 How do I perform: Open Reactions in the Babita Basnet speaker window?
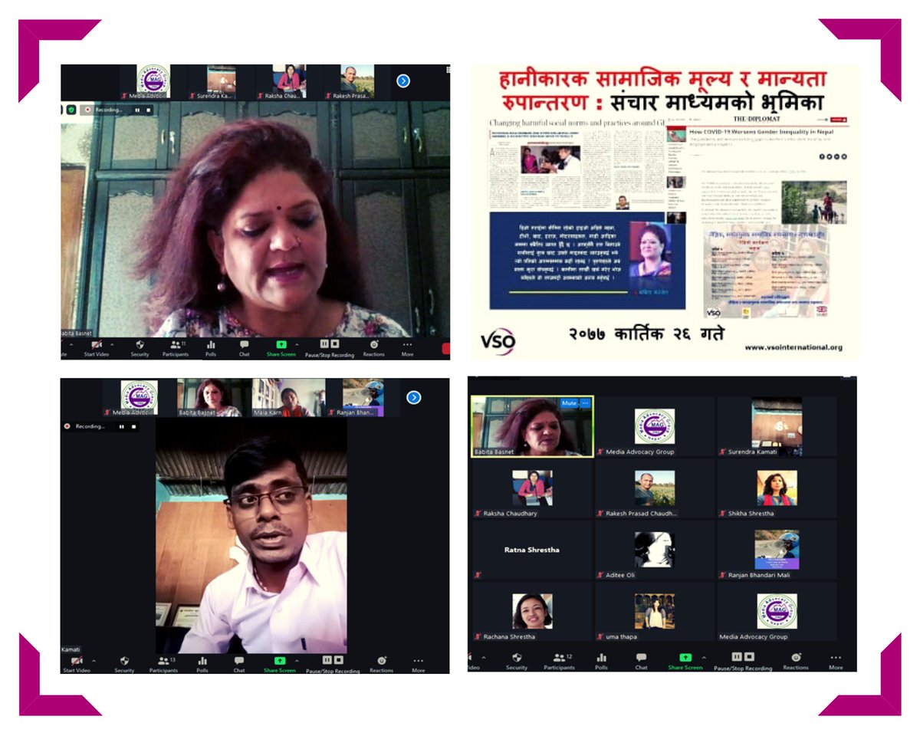click(374, 349)
